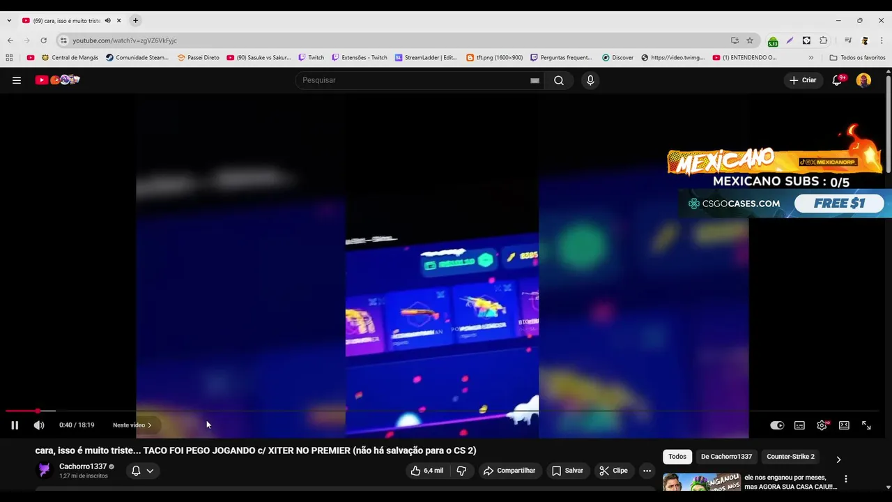This screenshot has height=502, width=892.
Task: Close the YouTube tab
Action: (x=118, y=20)
